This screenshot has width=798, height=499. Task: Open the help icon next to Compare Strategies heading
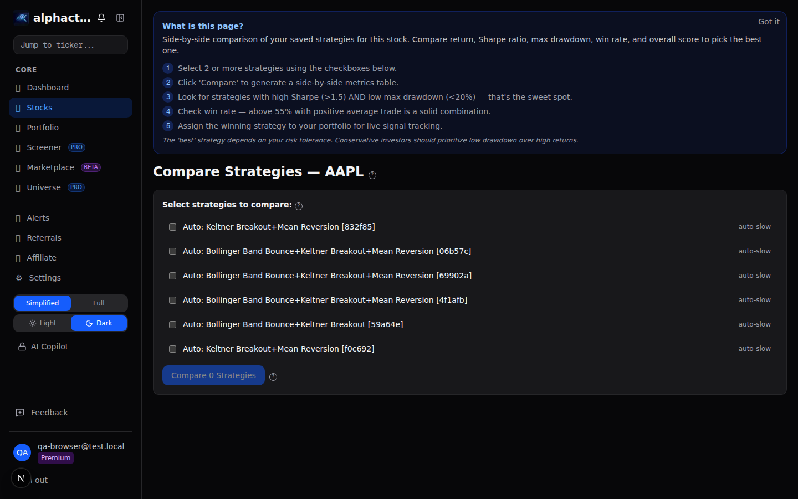coord(372,175)
